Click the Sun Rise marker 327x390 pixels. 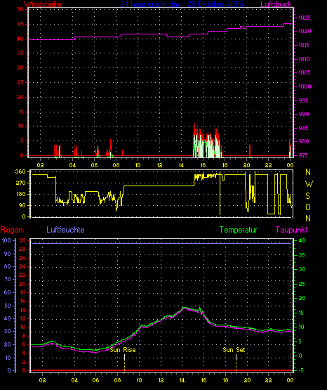tap(123, 350)
